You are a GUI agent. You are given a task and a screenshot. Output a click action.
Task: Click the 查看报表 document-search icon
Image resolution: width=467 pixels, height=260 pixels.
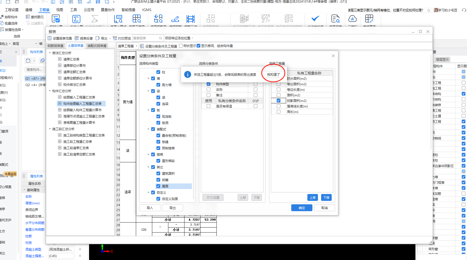tap(335, 19)
